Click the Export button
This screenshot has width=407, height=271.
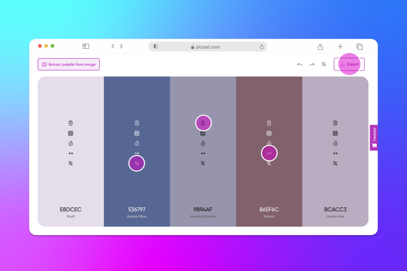click(x=349, y=64)
